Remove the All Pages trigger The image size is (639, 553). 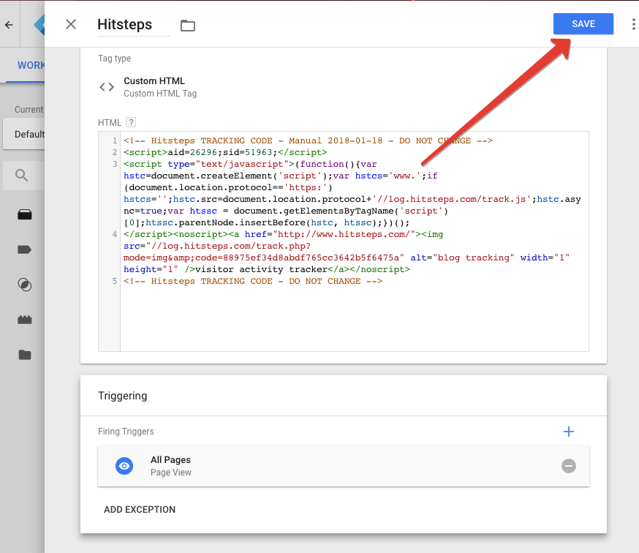pyautogui.click(x=569, y=466)
